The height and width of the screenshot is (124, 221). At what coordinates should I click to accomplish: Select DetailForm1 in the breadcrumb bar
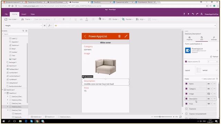(50, 117)
